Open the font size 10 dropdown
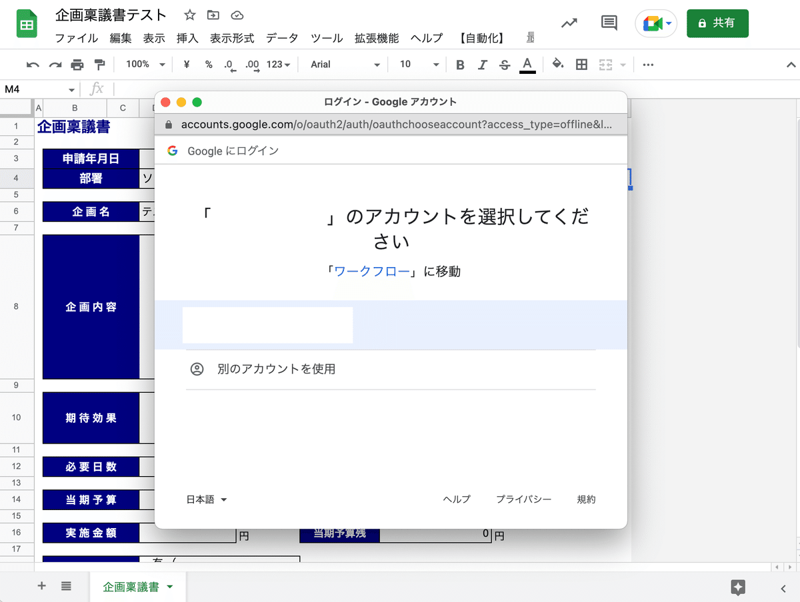Viewport: 800px width, 602px height. click(x=419, y=65)
